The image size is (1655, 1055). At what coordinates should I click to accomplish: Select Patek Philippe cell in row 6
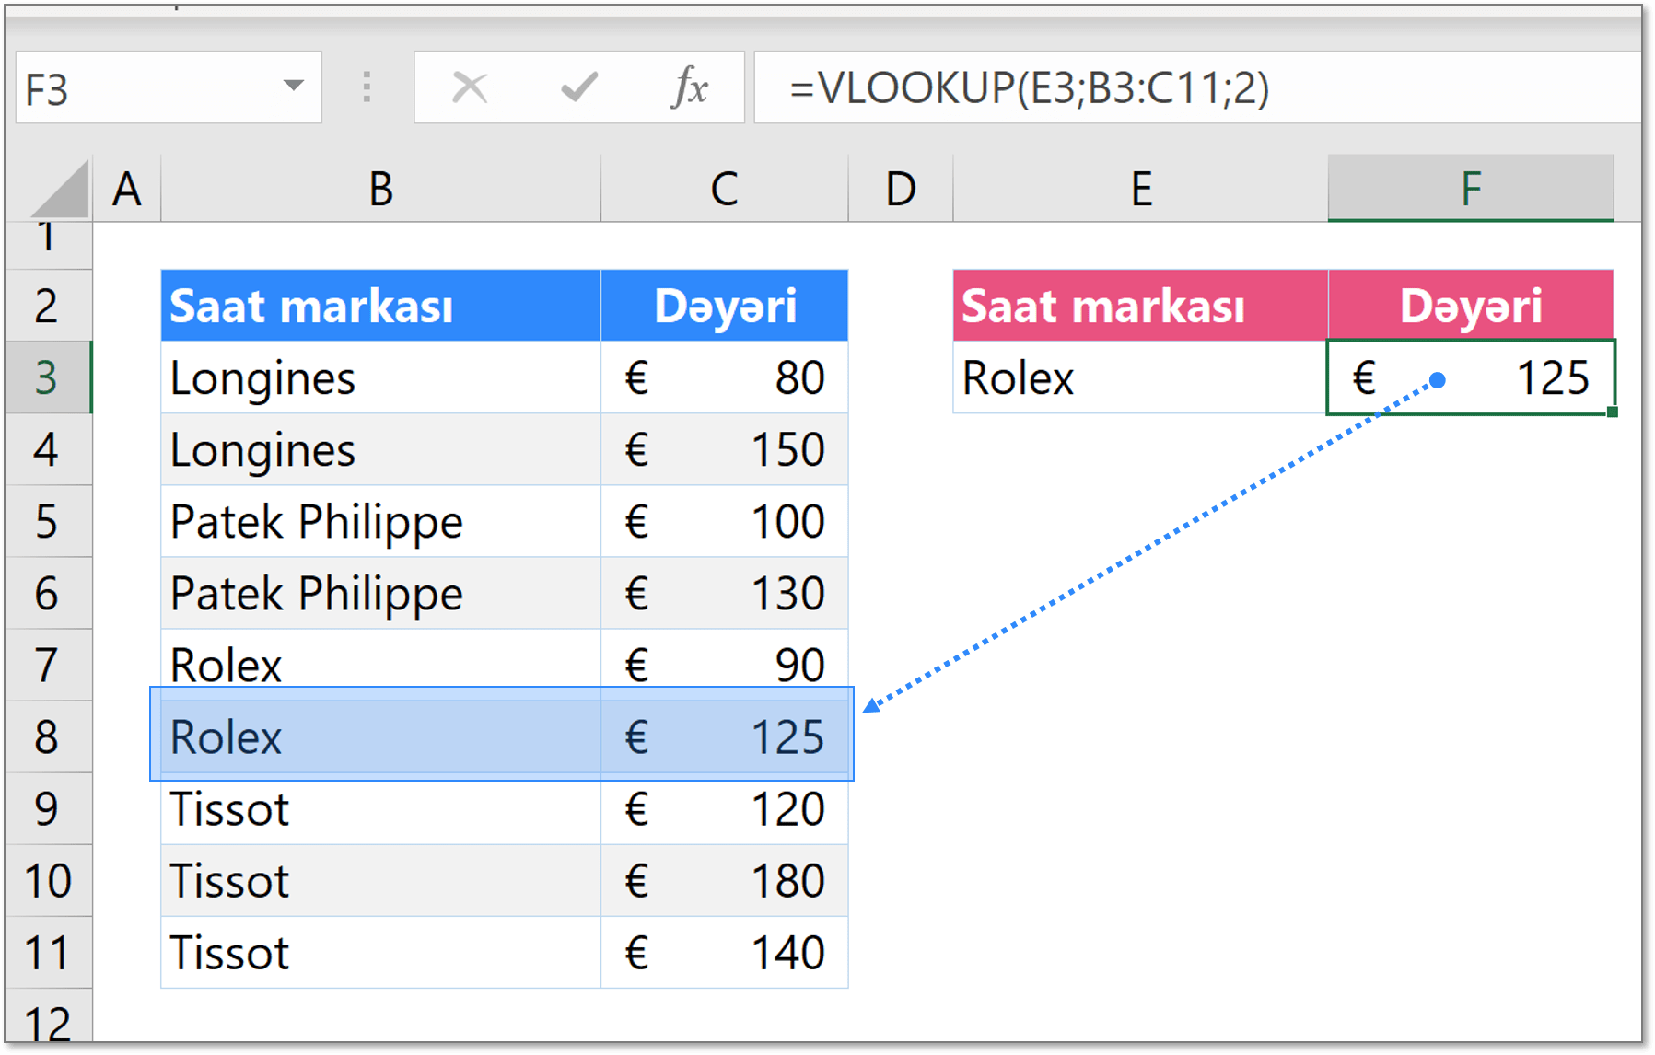click(380, 593)
